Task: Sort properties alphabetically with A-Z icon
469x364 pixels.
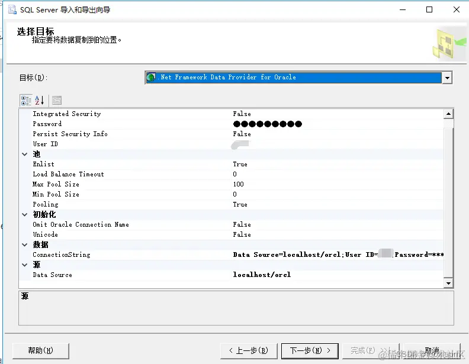Action: pyautogui.click(x=39, y=101)
